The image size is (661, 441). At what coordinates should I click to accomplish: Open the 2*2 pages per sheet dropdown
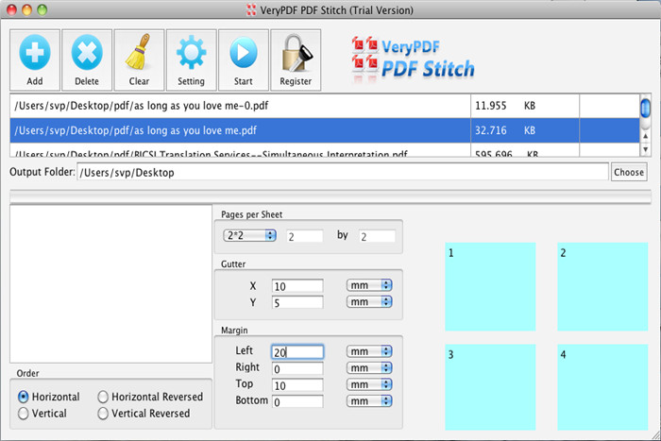click(249, 235)
